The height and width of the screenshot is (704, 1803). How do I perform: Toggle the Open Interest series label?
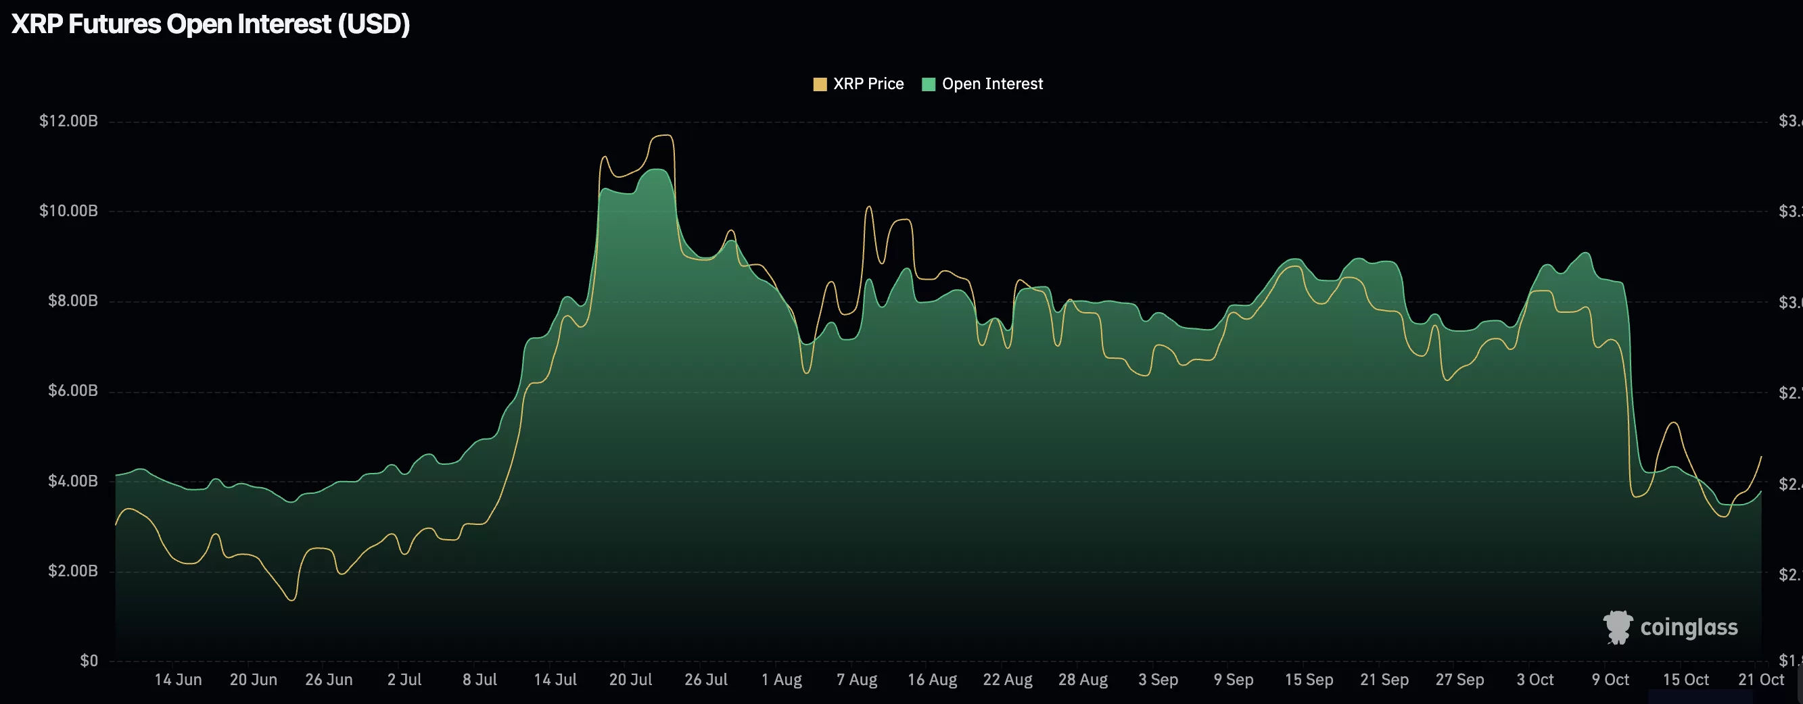tap(992, 84)
